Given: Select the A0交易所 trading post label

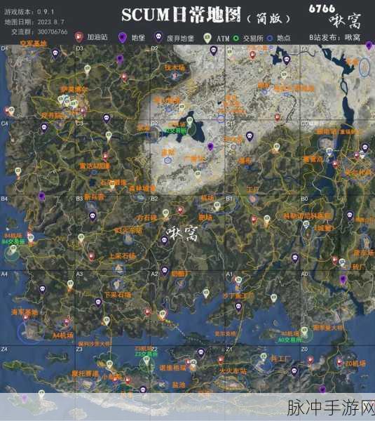Looking at the screenshot, I should [x=289, y=340].
